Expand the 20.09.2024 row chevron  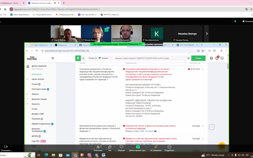pyautogui.click(x=203, y=69)
